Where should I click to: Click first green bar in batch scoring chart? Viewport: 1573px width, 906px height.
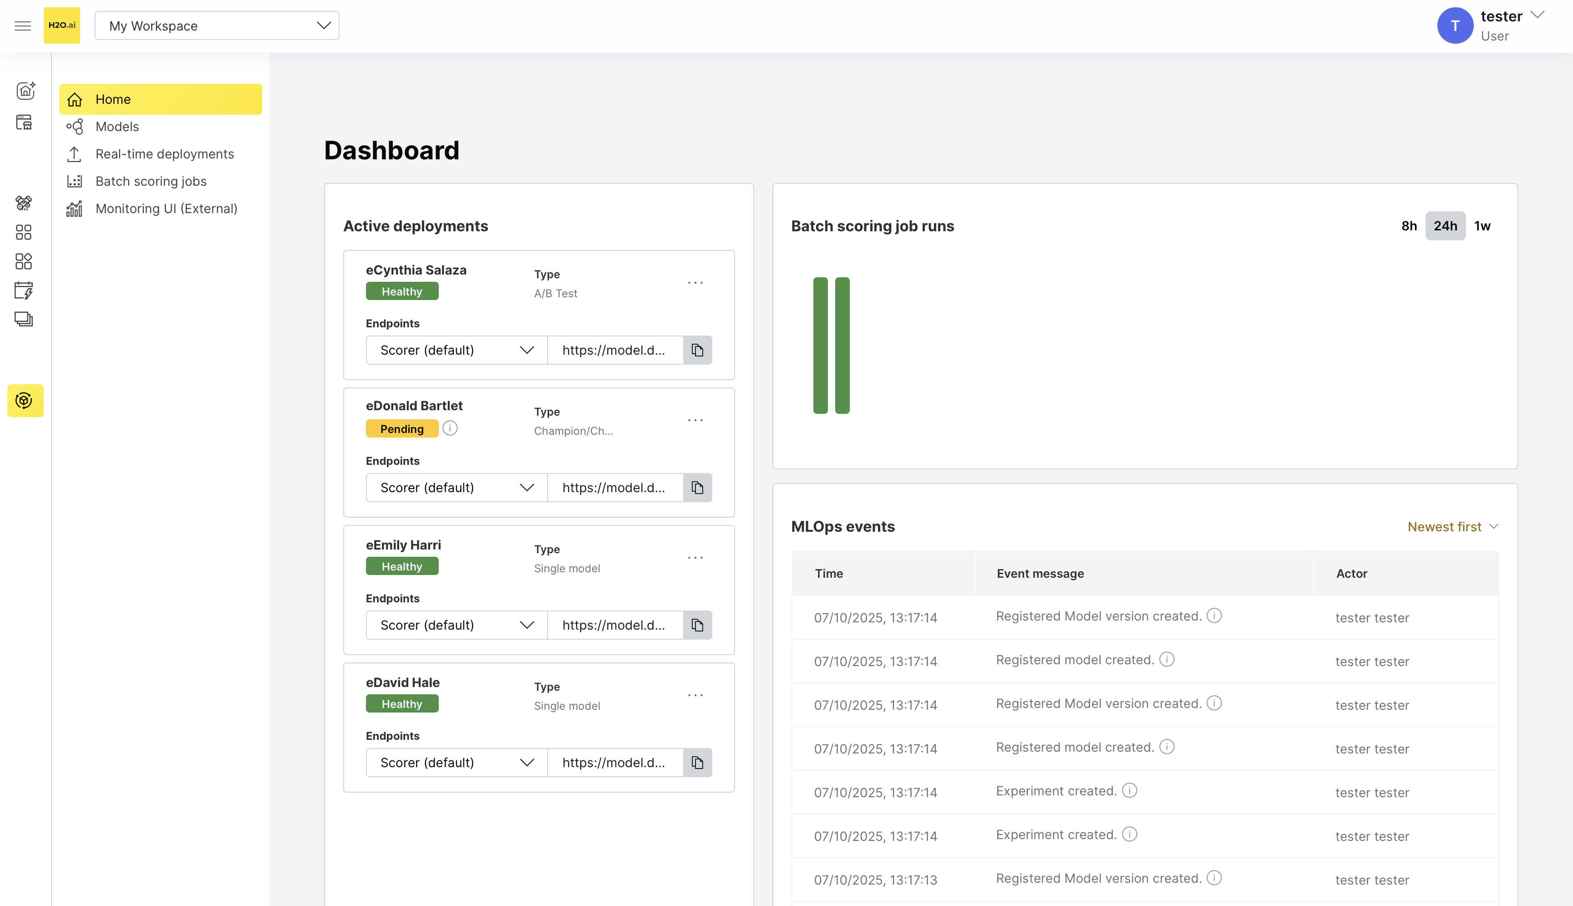820,346
